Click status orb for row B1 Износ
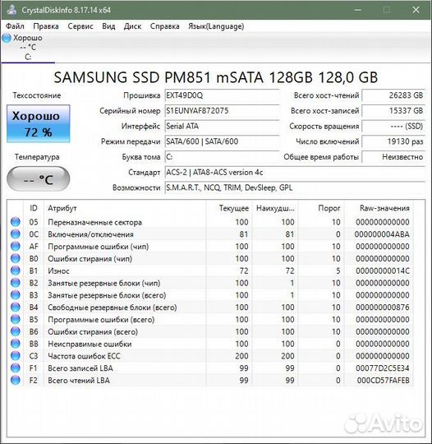 16,271
